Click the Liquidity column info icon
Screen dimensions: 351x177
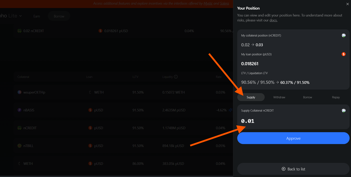pyautogui.click(x=176, y=77)
